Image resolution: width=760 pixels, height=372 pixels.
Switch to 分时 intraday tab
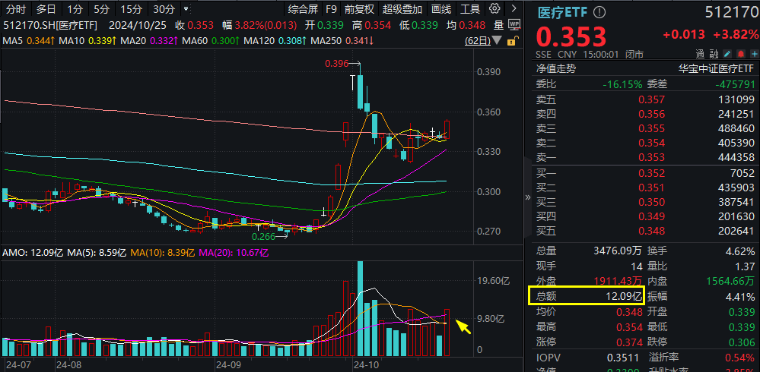(x=16, y=8)
